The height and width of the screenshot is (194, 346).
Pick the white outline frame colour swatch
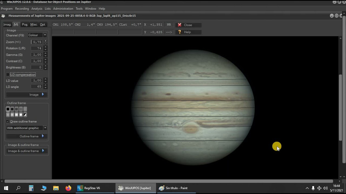click(21, 115)
